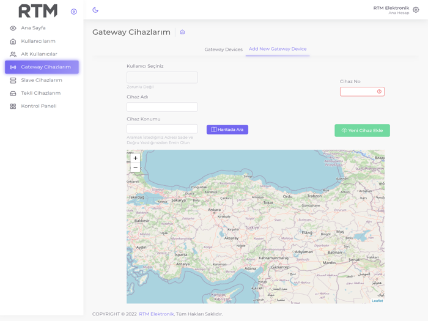
Task: Open account settings gear icon
Action: click(x=416, y=10)
